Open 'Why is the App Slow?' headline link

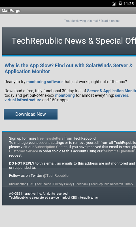click(x=69, y=68)
